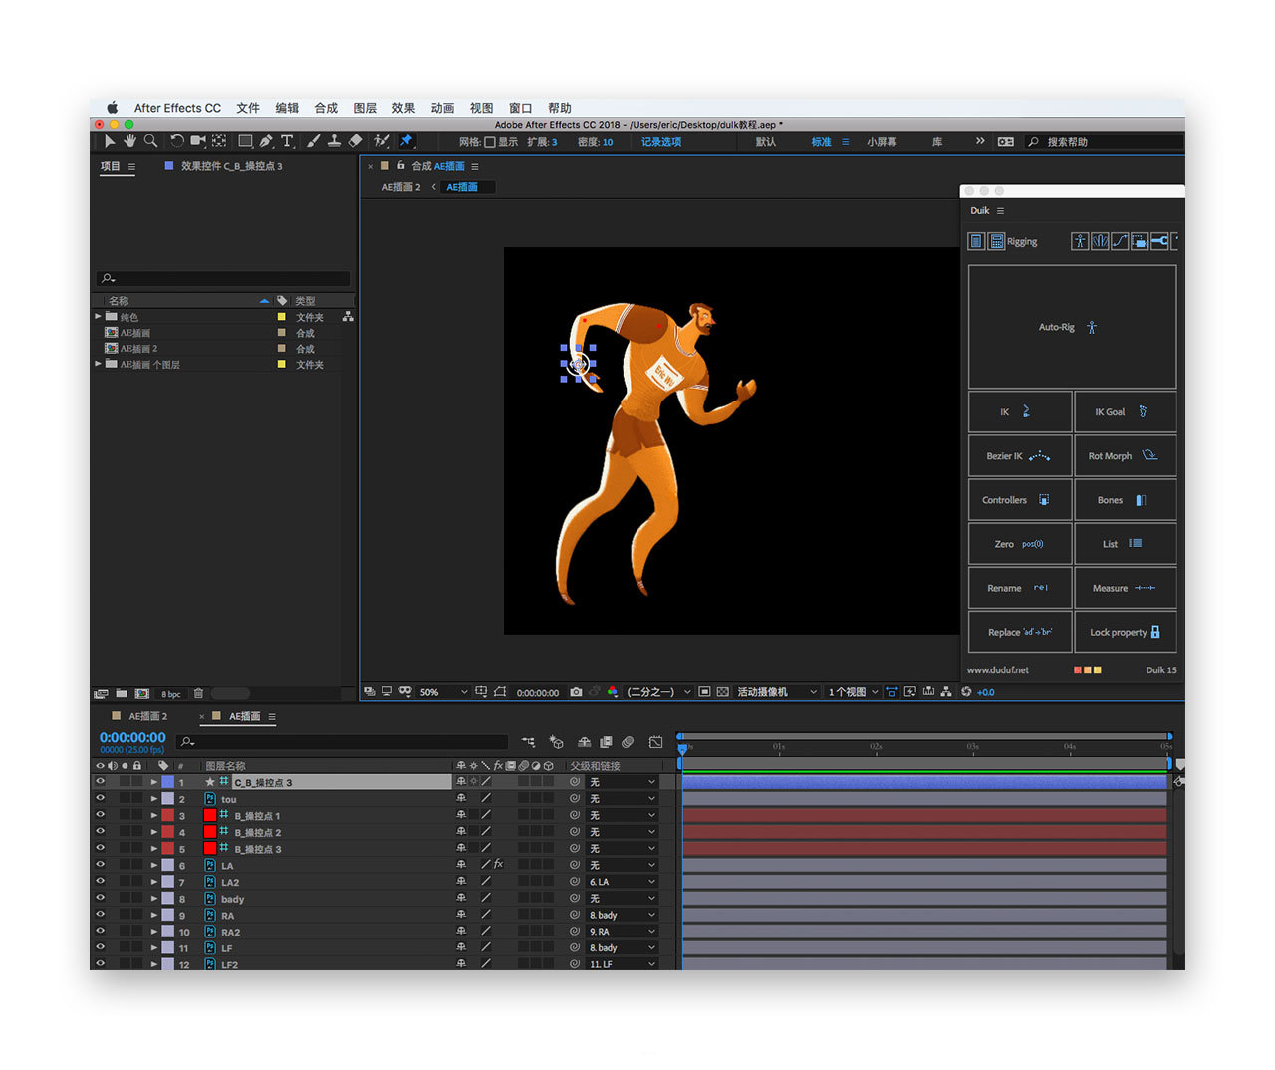
Task: Click the Lock property button
Action: tap(1126, 632)
